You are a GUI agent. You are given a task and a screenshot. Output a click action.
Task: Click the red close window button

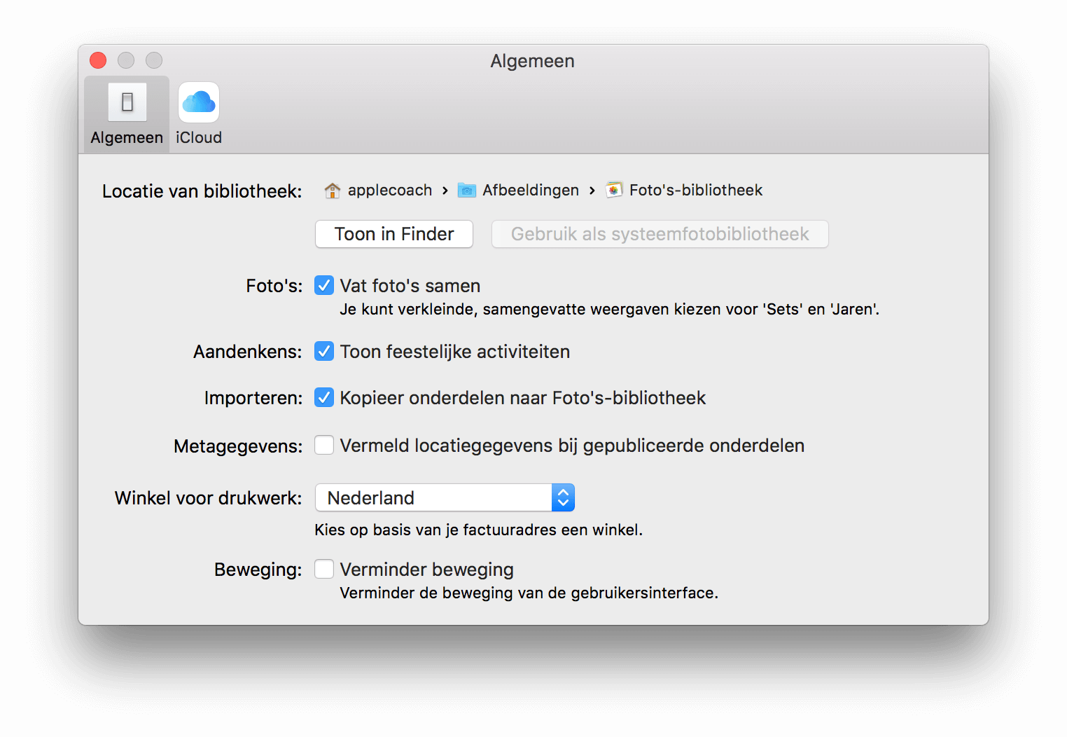click(98, 61)
